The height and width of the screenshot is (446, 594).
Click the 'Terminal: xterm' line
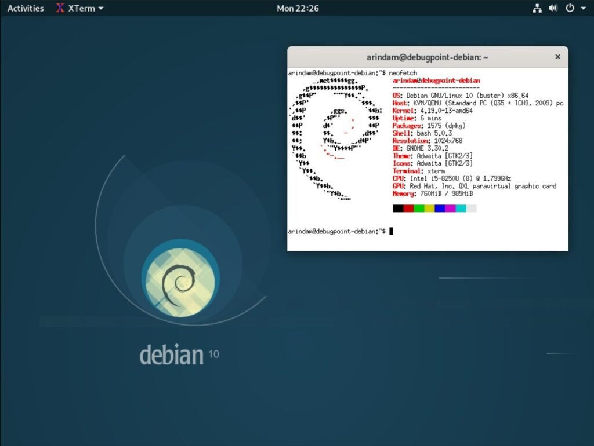tap(419, 171)
